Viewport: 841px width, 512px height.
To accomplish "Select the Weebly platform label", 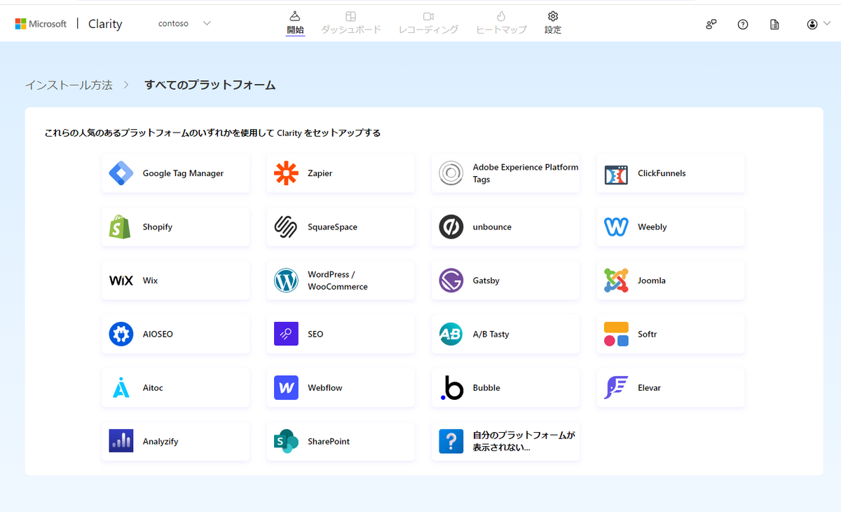I will pyautogui.click(x=652, y=227).
